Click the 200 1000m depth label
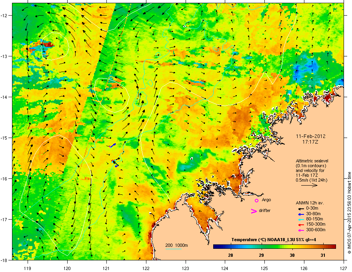 click(x=176, y=245)
